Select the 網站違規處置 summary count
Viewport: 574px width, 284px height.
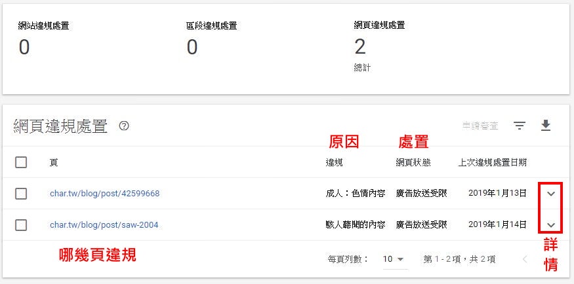click(24, 47)
